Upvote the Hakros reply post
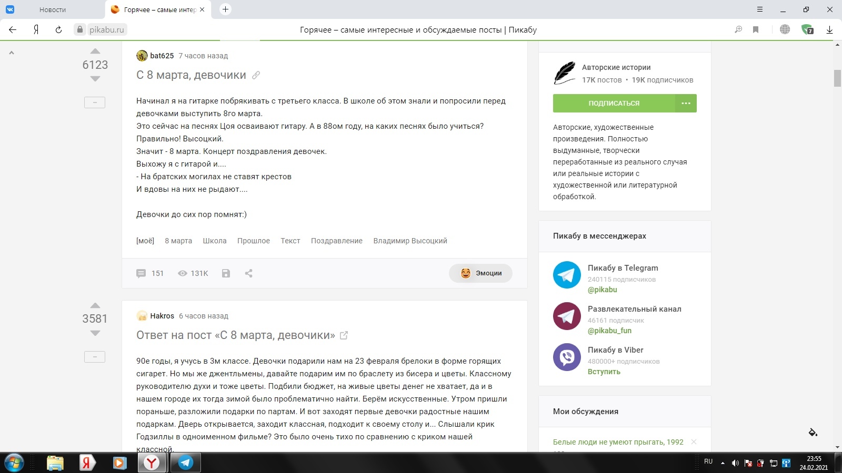This screenshot has width=842, height=473. (95, 305)
